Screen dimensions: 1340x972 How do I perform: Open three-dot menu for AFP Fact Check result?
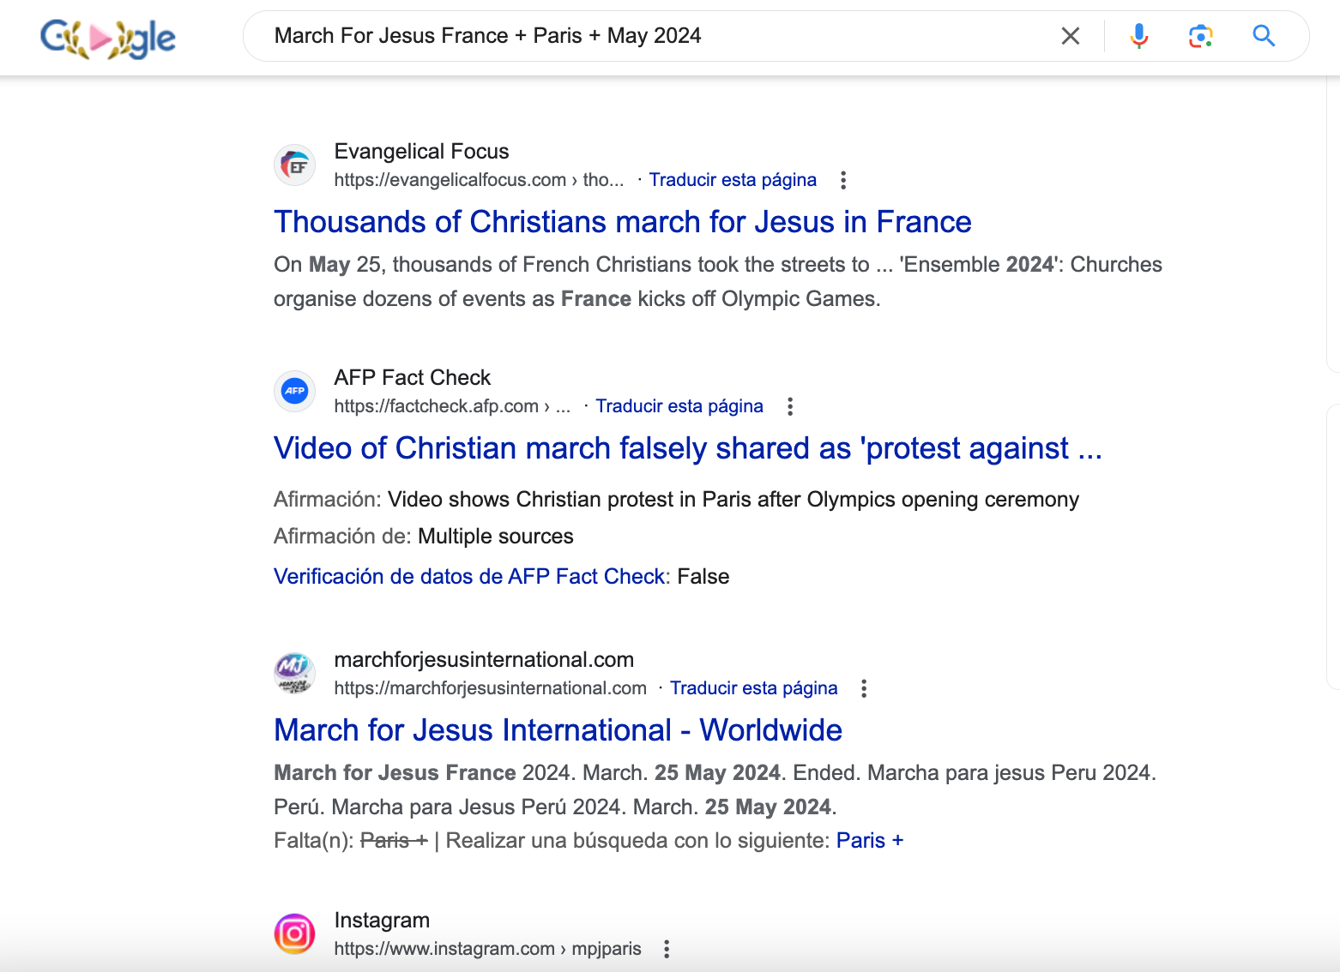pos(790,406)
